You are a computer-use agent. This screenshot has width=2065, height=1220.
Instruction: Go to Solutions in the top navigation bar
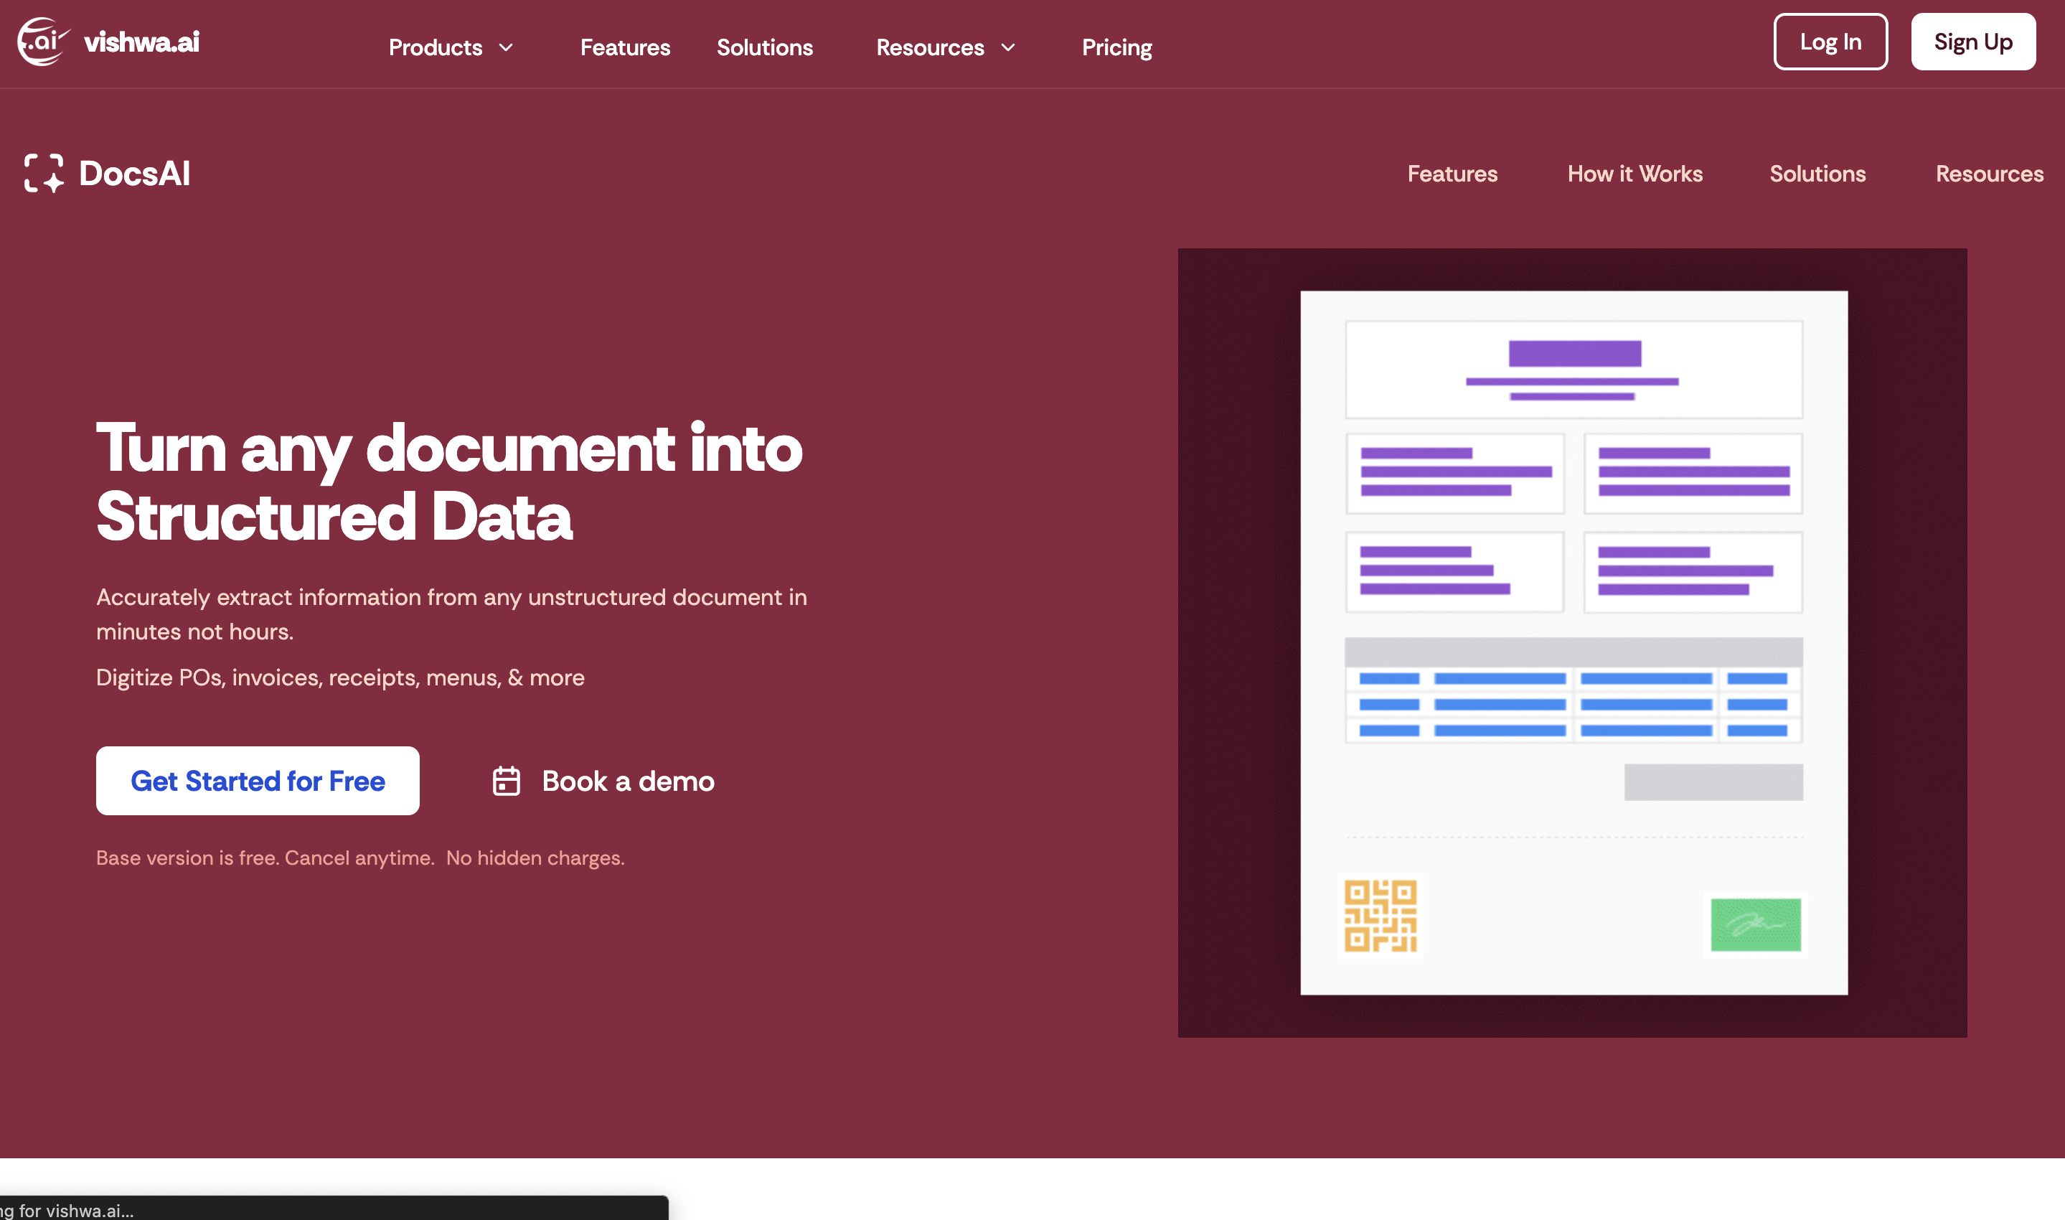coord(765,47)
